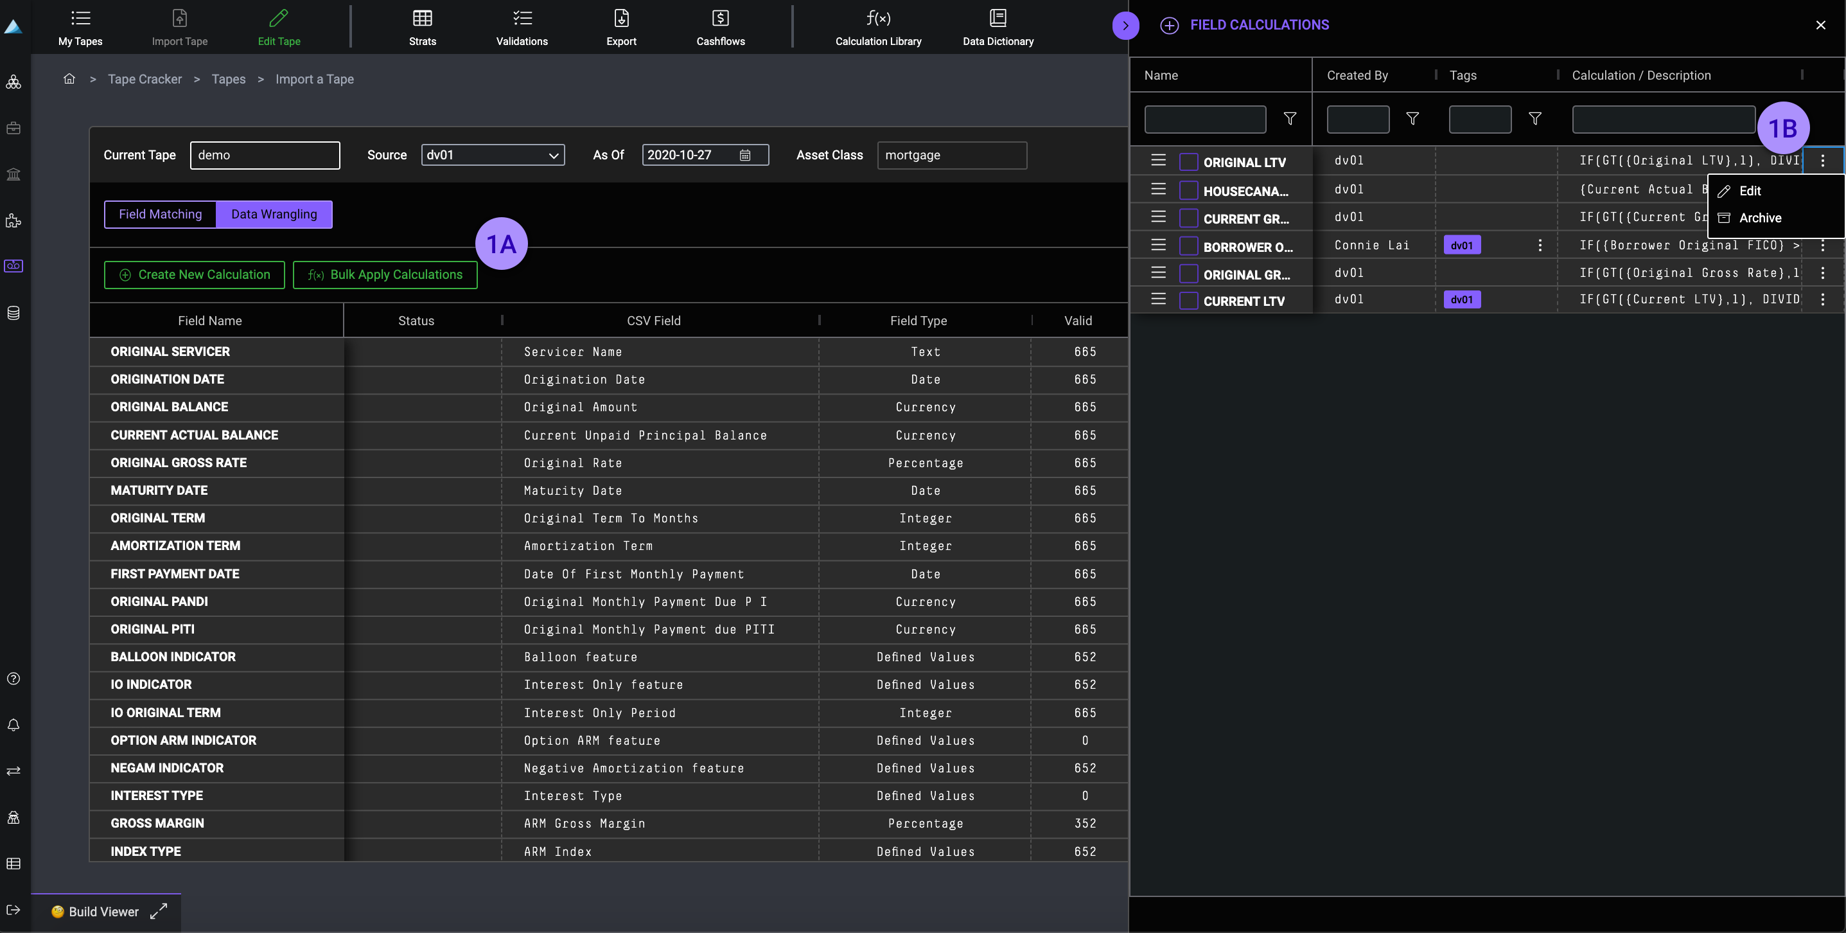This screenshot has width=1846, height=933.
Task: Click the Export file icon
Action: (621, 19)
